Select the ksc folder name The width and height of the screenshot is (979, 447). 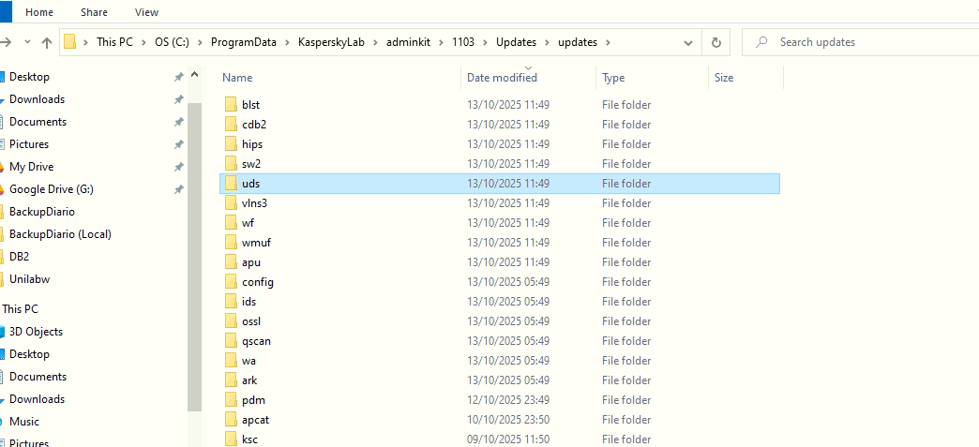tap(249, 440)
